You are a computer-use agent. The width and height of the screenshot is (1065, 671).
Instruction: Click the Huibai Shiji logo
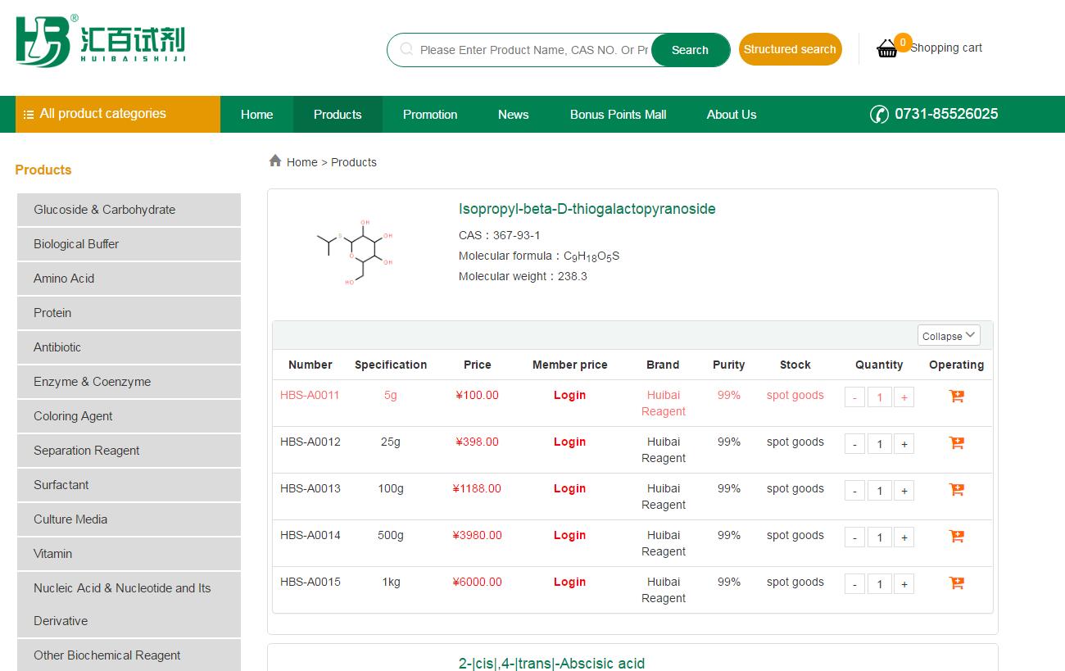[100, 41]
